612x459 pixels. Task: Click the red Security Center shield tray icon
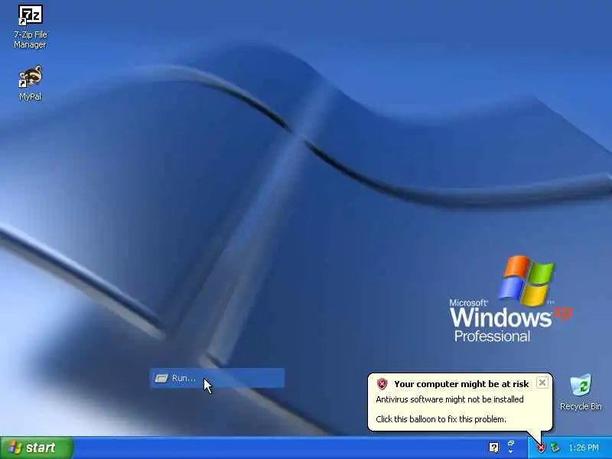tap(541, 448)
